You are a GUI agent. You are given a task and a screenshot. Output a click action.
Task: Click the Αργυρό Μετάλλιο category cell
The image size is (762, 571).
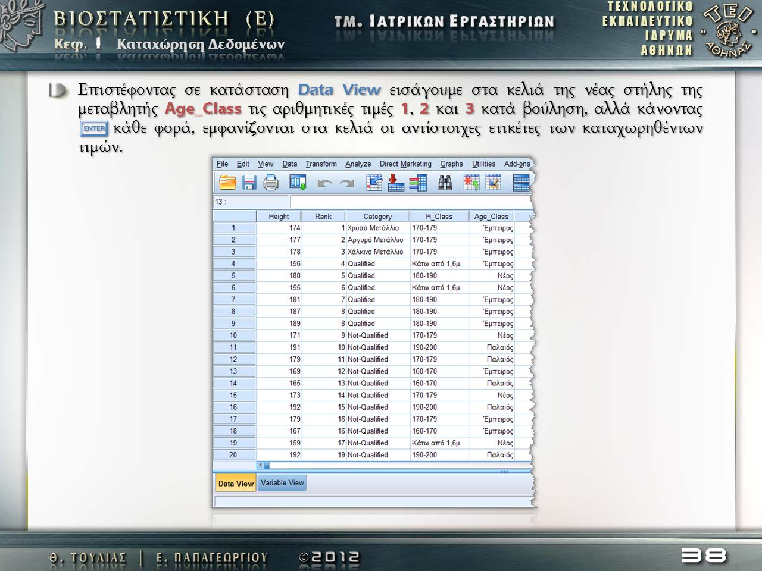(378, 240)
